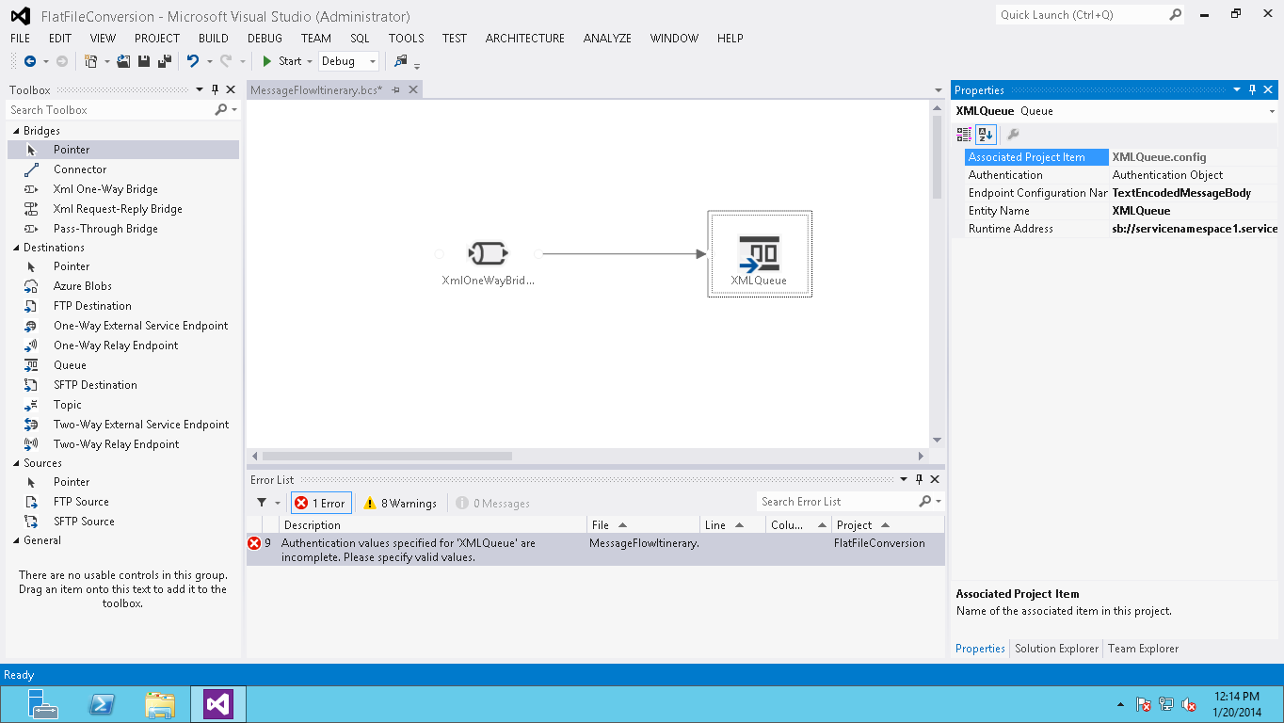
Task: Select the Authentication property row
Action: tap(1121, 175)
